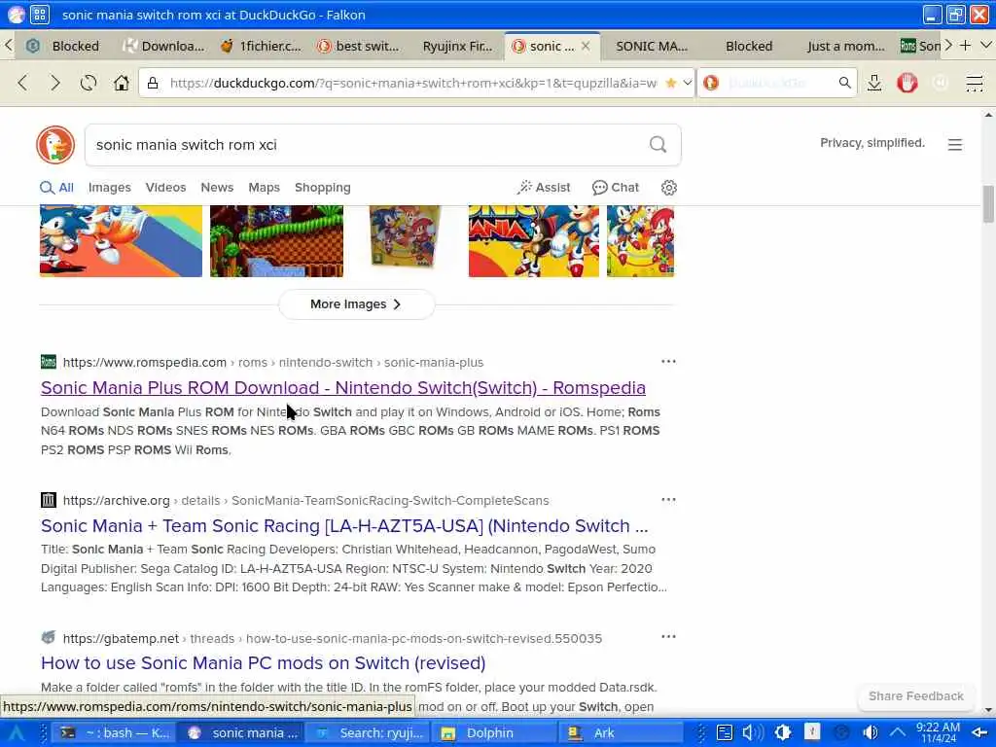Switch to News results
This screenshot has width=996, height=747.
click(x=217, y=188)
